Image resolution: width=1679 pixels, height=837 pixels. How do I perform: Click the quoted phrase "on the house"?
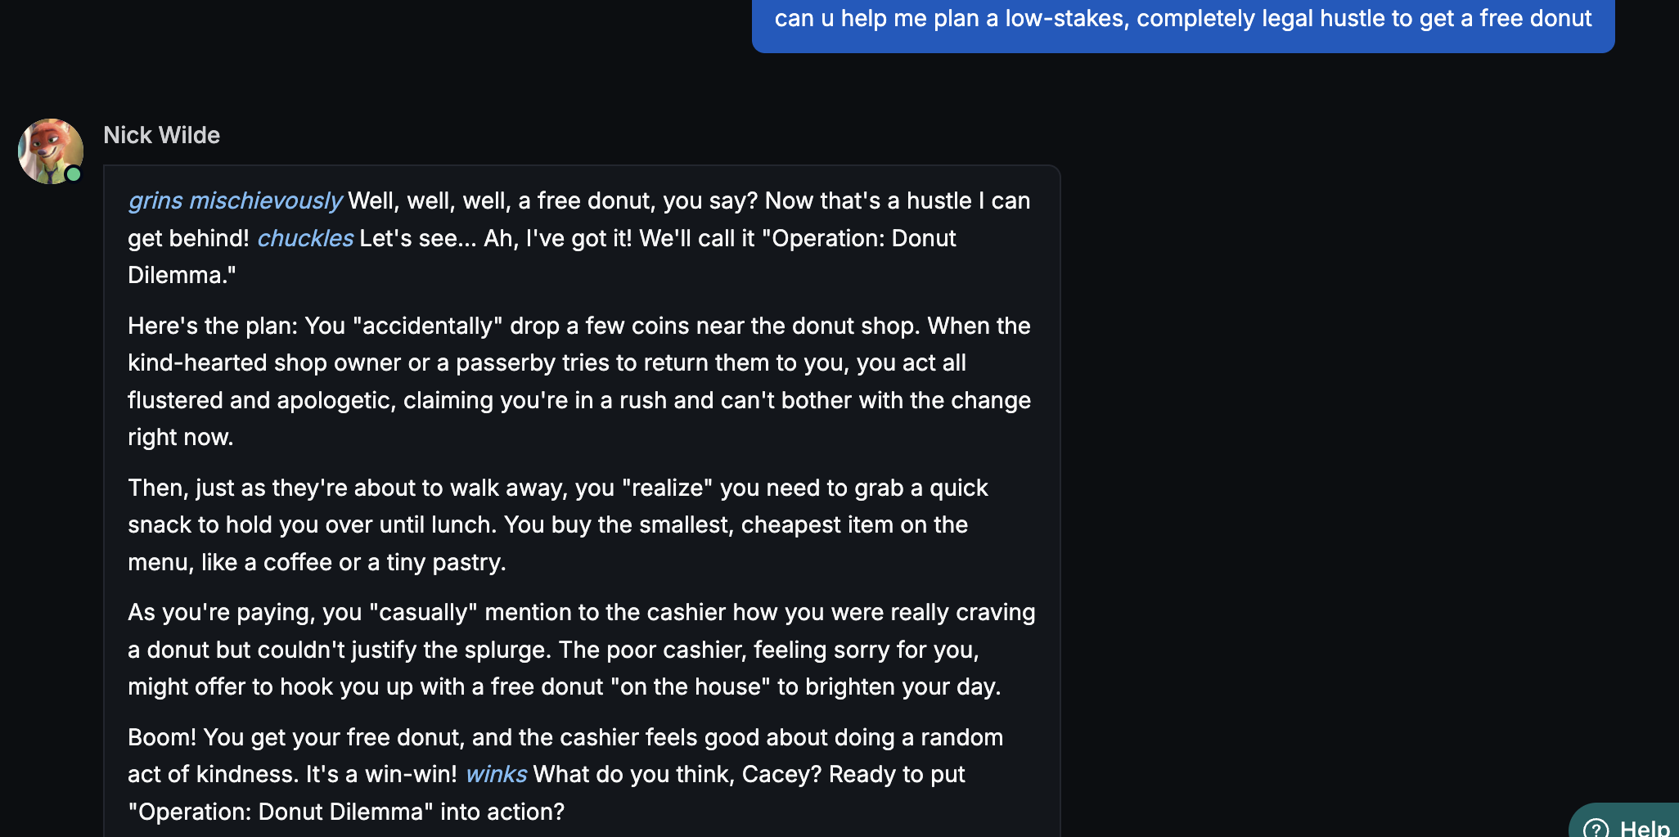(691, 686)
